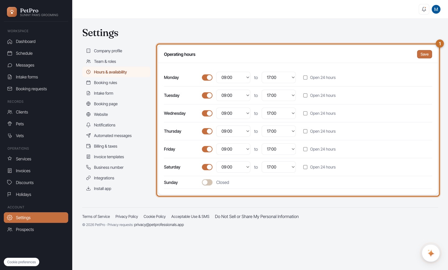Enable the Sunday open toggle
Screen dimensions: 448x270
(x=207, y=182)
